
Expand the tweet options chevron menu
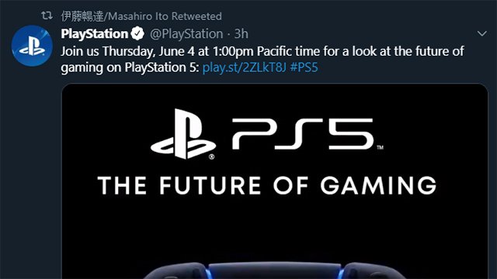point(481,33)
